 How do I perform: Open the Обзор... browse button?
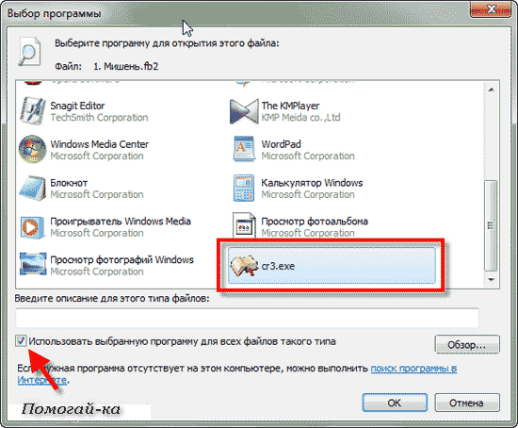(x=467, y=345)
